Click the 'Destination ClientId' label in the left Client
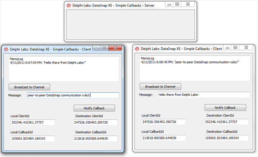 89,116
